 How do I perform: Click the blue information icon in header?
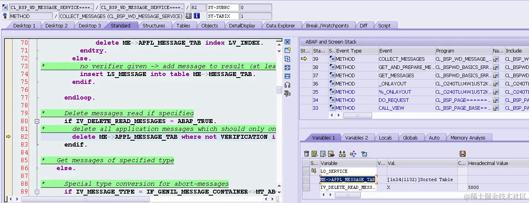(197, 16)
